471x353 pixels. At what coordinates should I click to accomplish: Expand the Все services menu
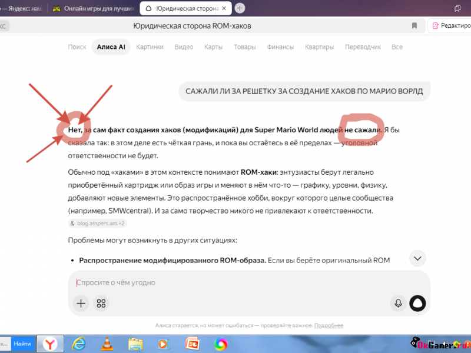397,47
